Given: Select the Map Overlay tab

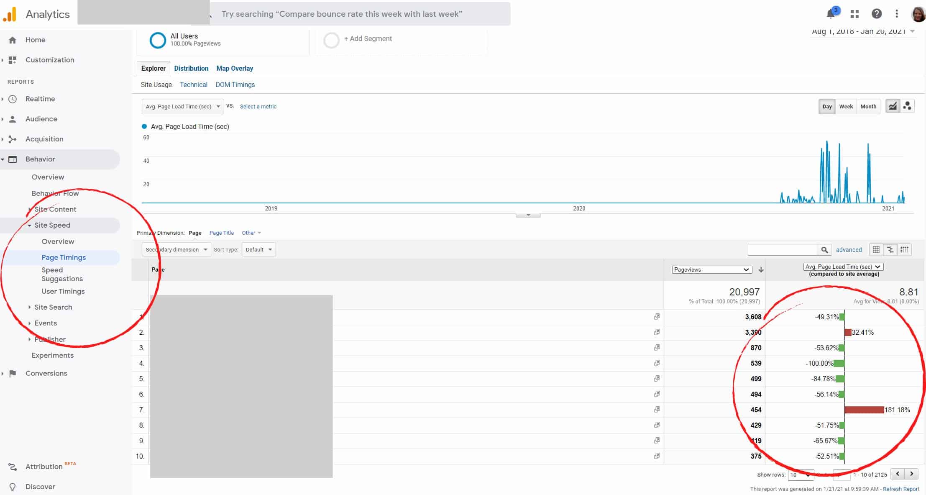Looking at the screenshot, I should point(235,68).
